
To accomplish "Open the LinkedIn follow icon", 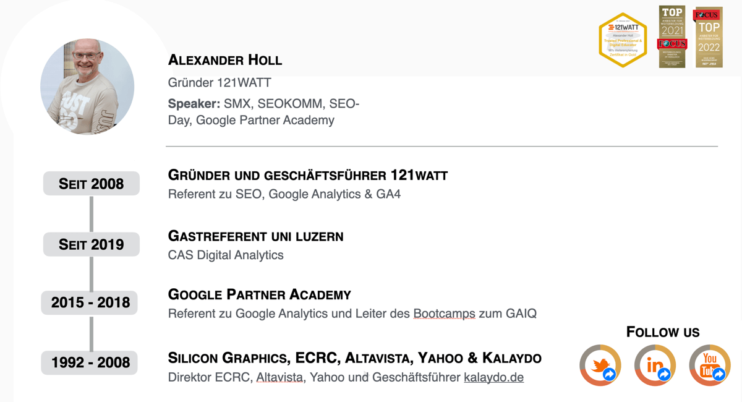I will pyautogui.click(x=655, y=366).
